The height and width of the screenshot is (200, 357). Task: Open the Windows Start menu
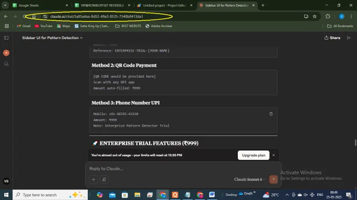click(6, 195)
